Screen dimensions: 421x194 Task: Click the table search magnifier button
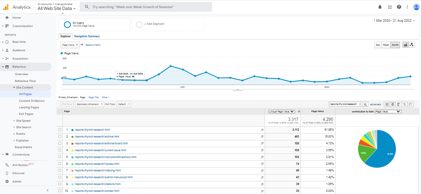366,104
